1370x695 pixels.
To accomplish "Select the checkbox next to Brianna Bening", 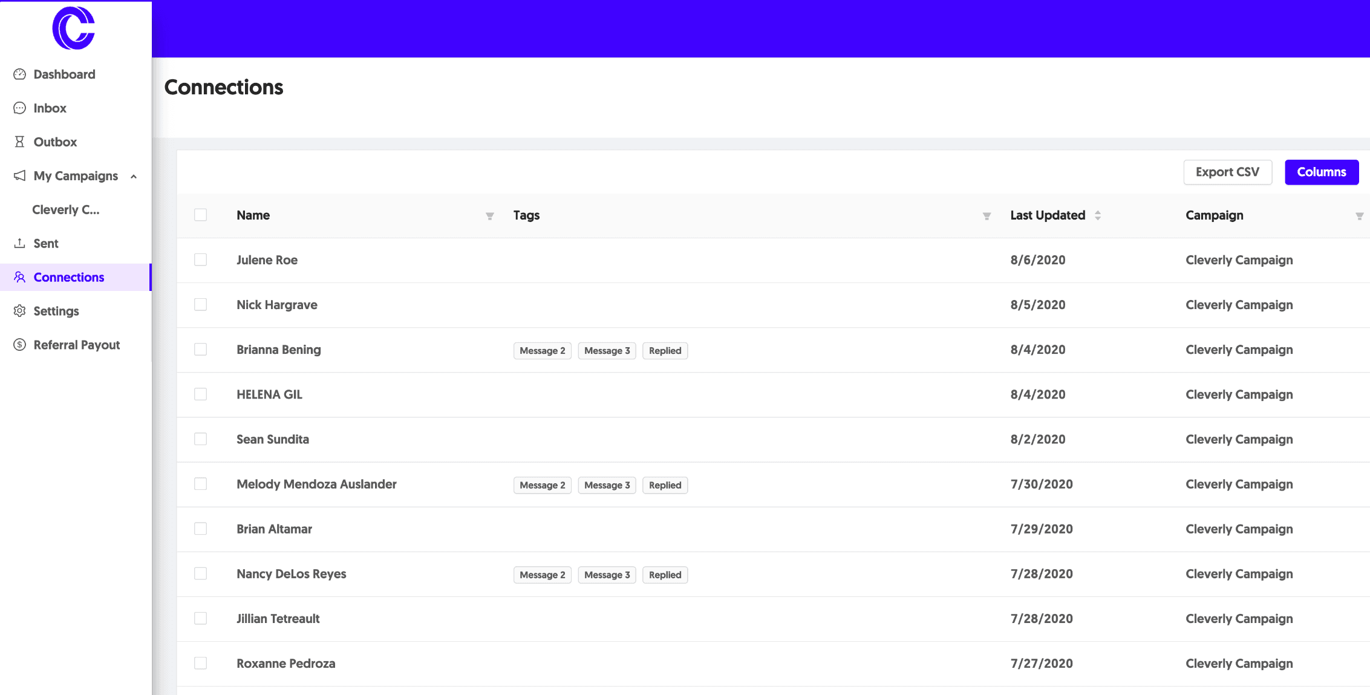I will coord(200,350).
